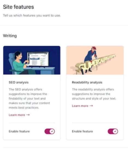Click Enable feature label in Readability card
Viewport: 128px width, 150px height.
[82, 131]
